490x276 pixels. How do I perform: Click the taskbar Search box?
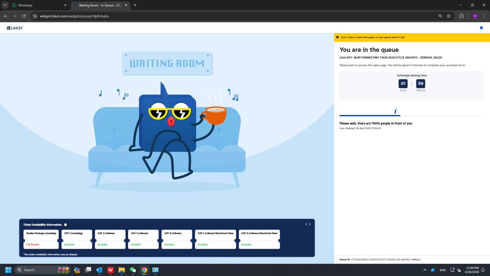point(42,270)
